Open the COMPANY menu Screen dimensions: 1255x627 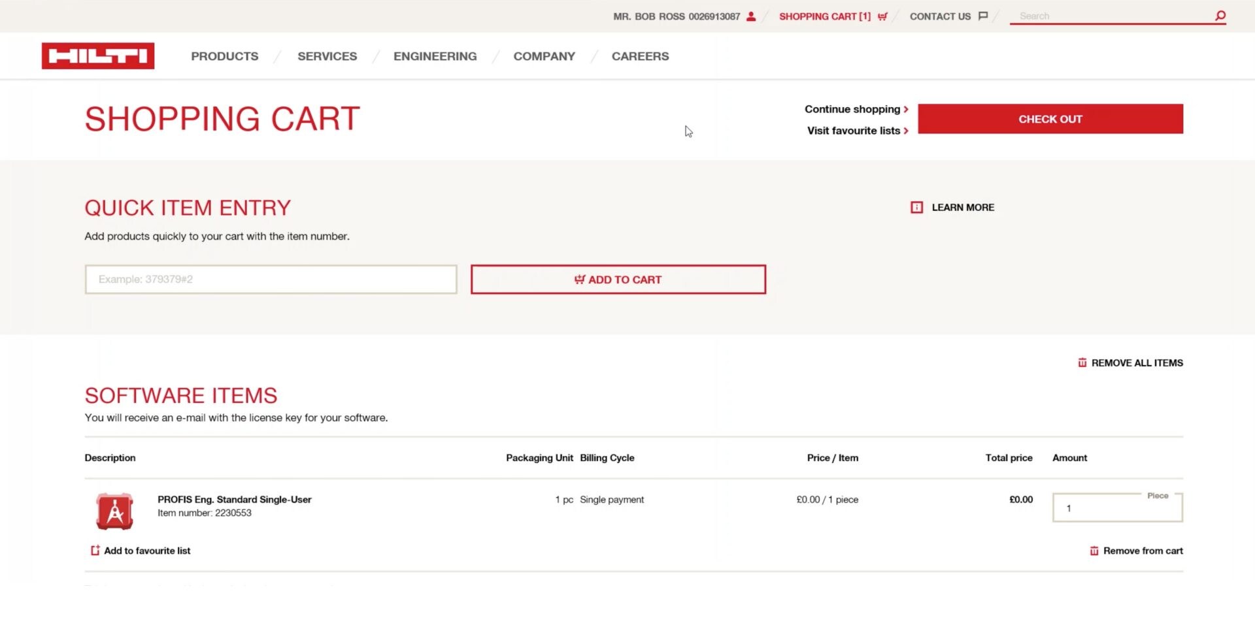[544, 56]
